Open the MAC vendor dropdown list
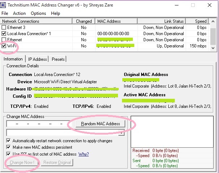Screen dimensions: 219x173 [121, 133]
